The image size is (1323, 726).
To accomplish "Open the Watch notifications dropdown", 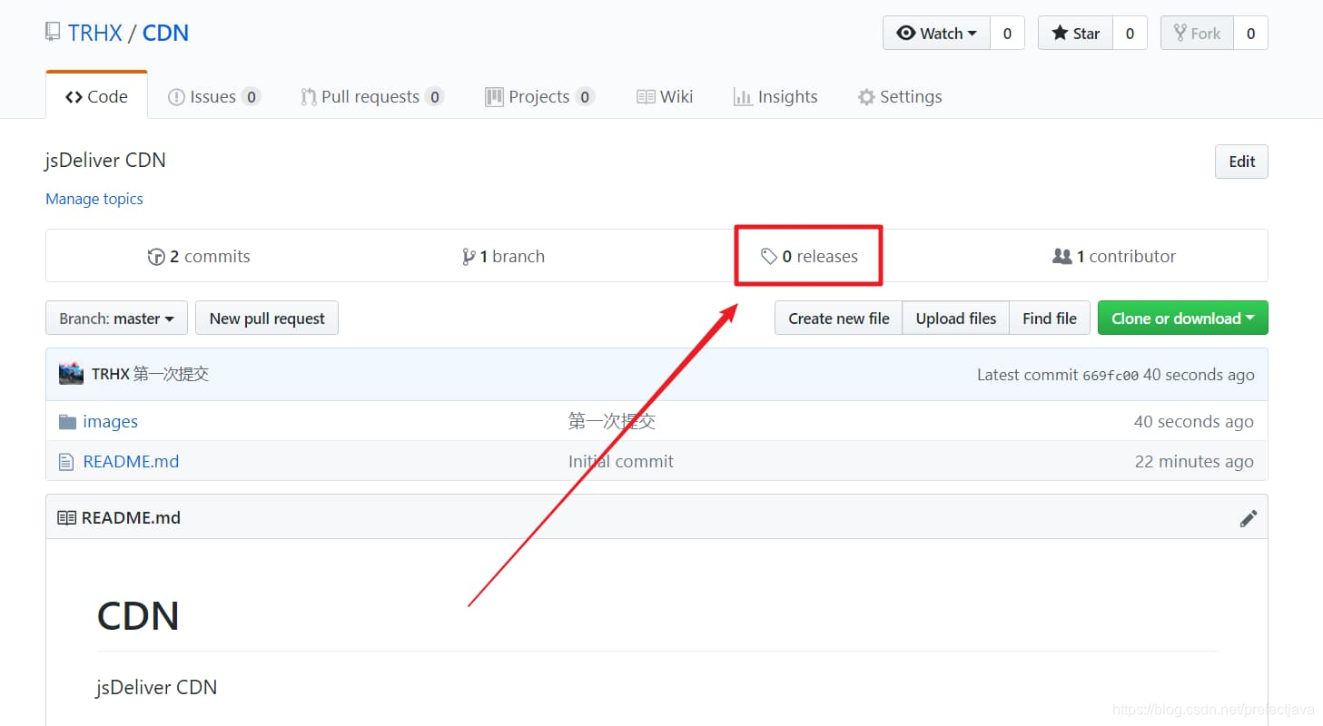I will [x=936, y=33].
